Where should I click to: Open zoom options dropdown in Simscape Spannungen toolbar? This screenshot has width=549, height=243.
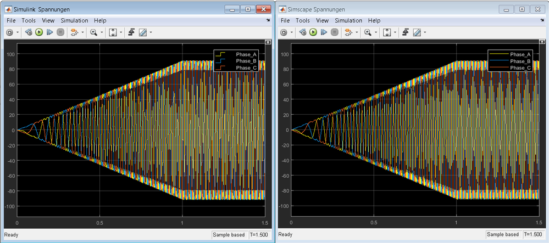point(376,32)
